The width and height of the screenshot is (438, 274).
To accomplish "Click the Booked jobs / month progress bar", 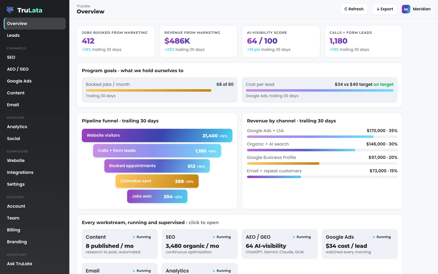I will (x=160, y=90).
